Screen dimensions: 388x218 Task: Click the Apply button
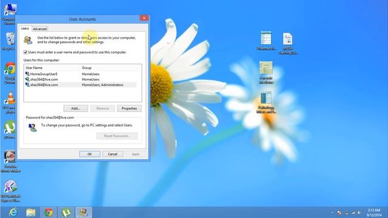[136, 154]
